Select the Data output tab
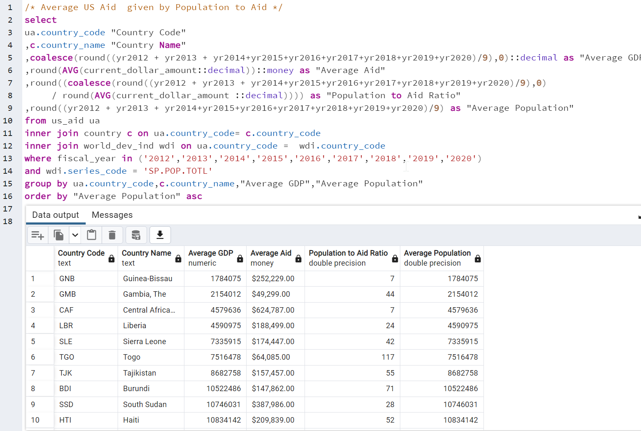Viewport: 641px width, 431px height. [x=55, y=215]
